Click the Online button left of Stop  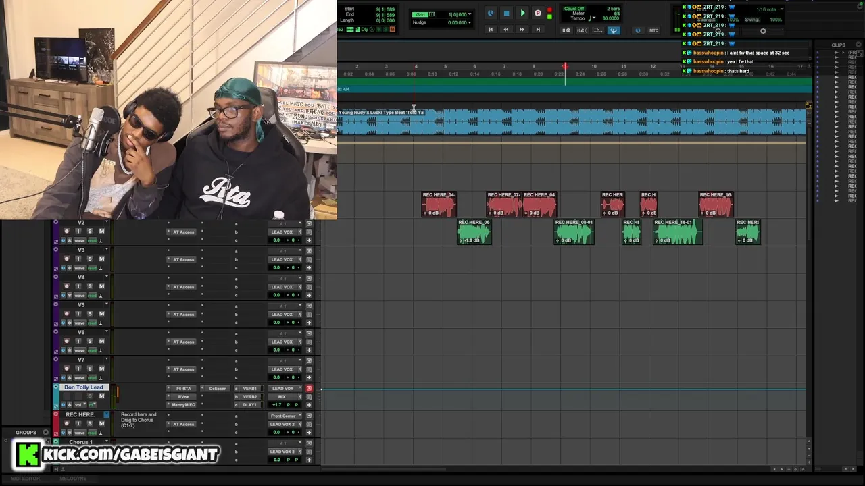click(491, 13)
